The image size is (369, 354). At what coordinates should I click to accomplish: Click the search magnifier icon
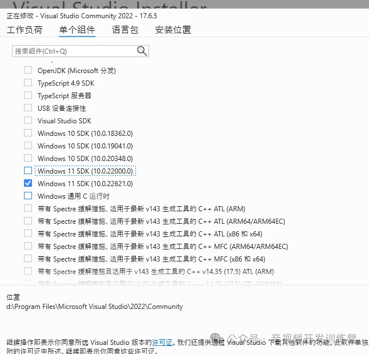[x=142, y=51]
